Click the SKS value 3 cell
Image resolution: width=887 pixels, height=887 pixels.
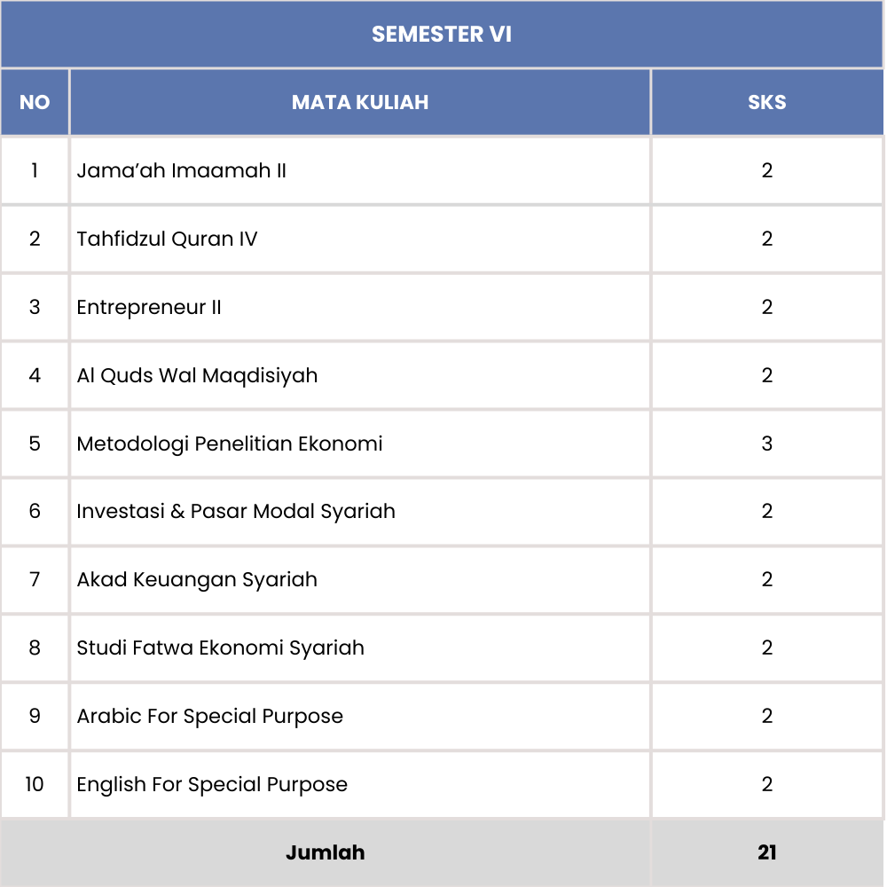pyautogui.click(x=766, y=443)
